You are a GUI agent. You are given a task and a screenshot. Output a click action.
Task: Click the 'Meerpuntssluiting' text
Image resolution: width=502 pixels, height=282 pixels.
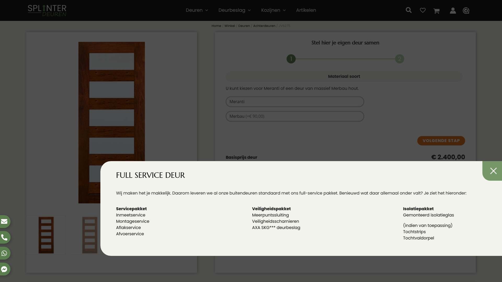click(x=270, y=215)
